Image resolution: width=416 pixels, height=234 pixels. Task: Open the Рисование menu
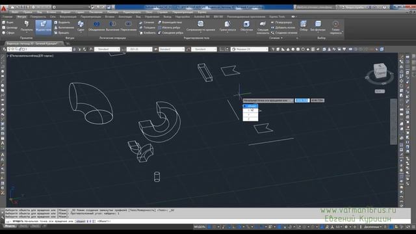[96, 12]
